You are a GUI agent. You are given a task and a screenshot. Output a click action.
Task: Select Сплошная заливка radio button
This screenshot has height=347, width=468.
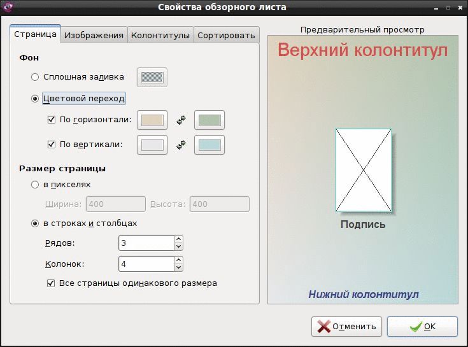(35, 77)
